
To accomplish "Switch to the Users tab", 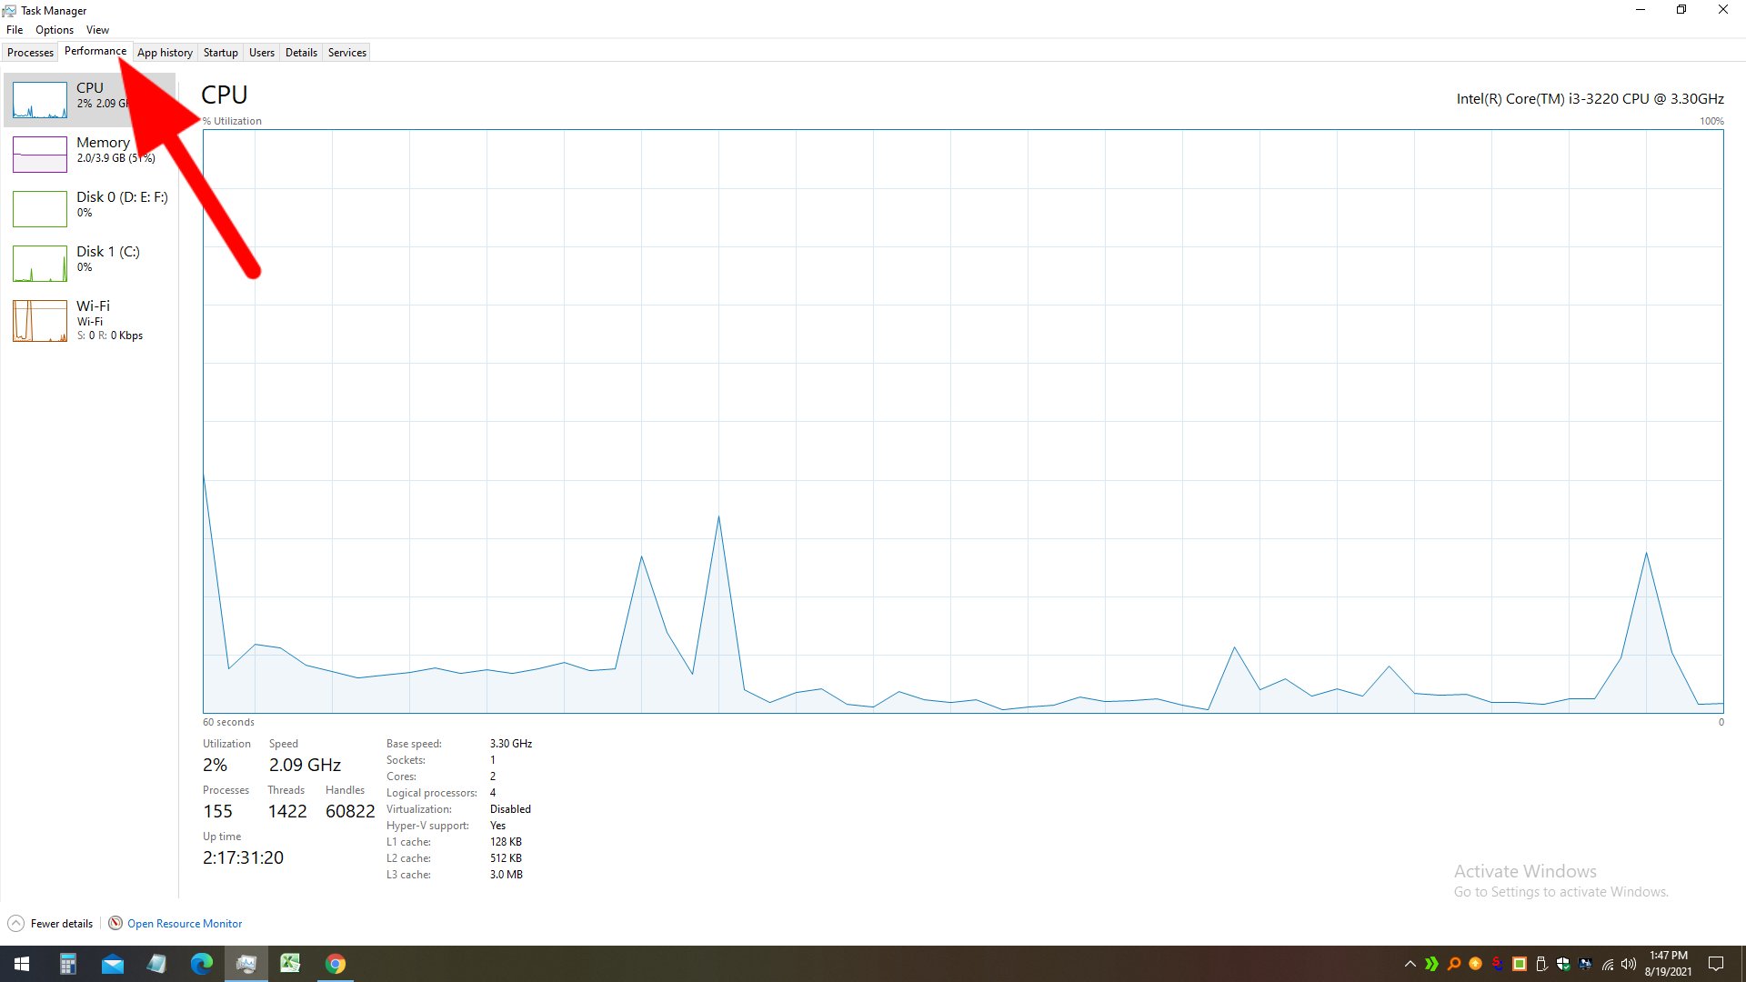I will (261, 52).
